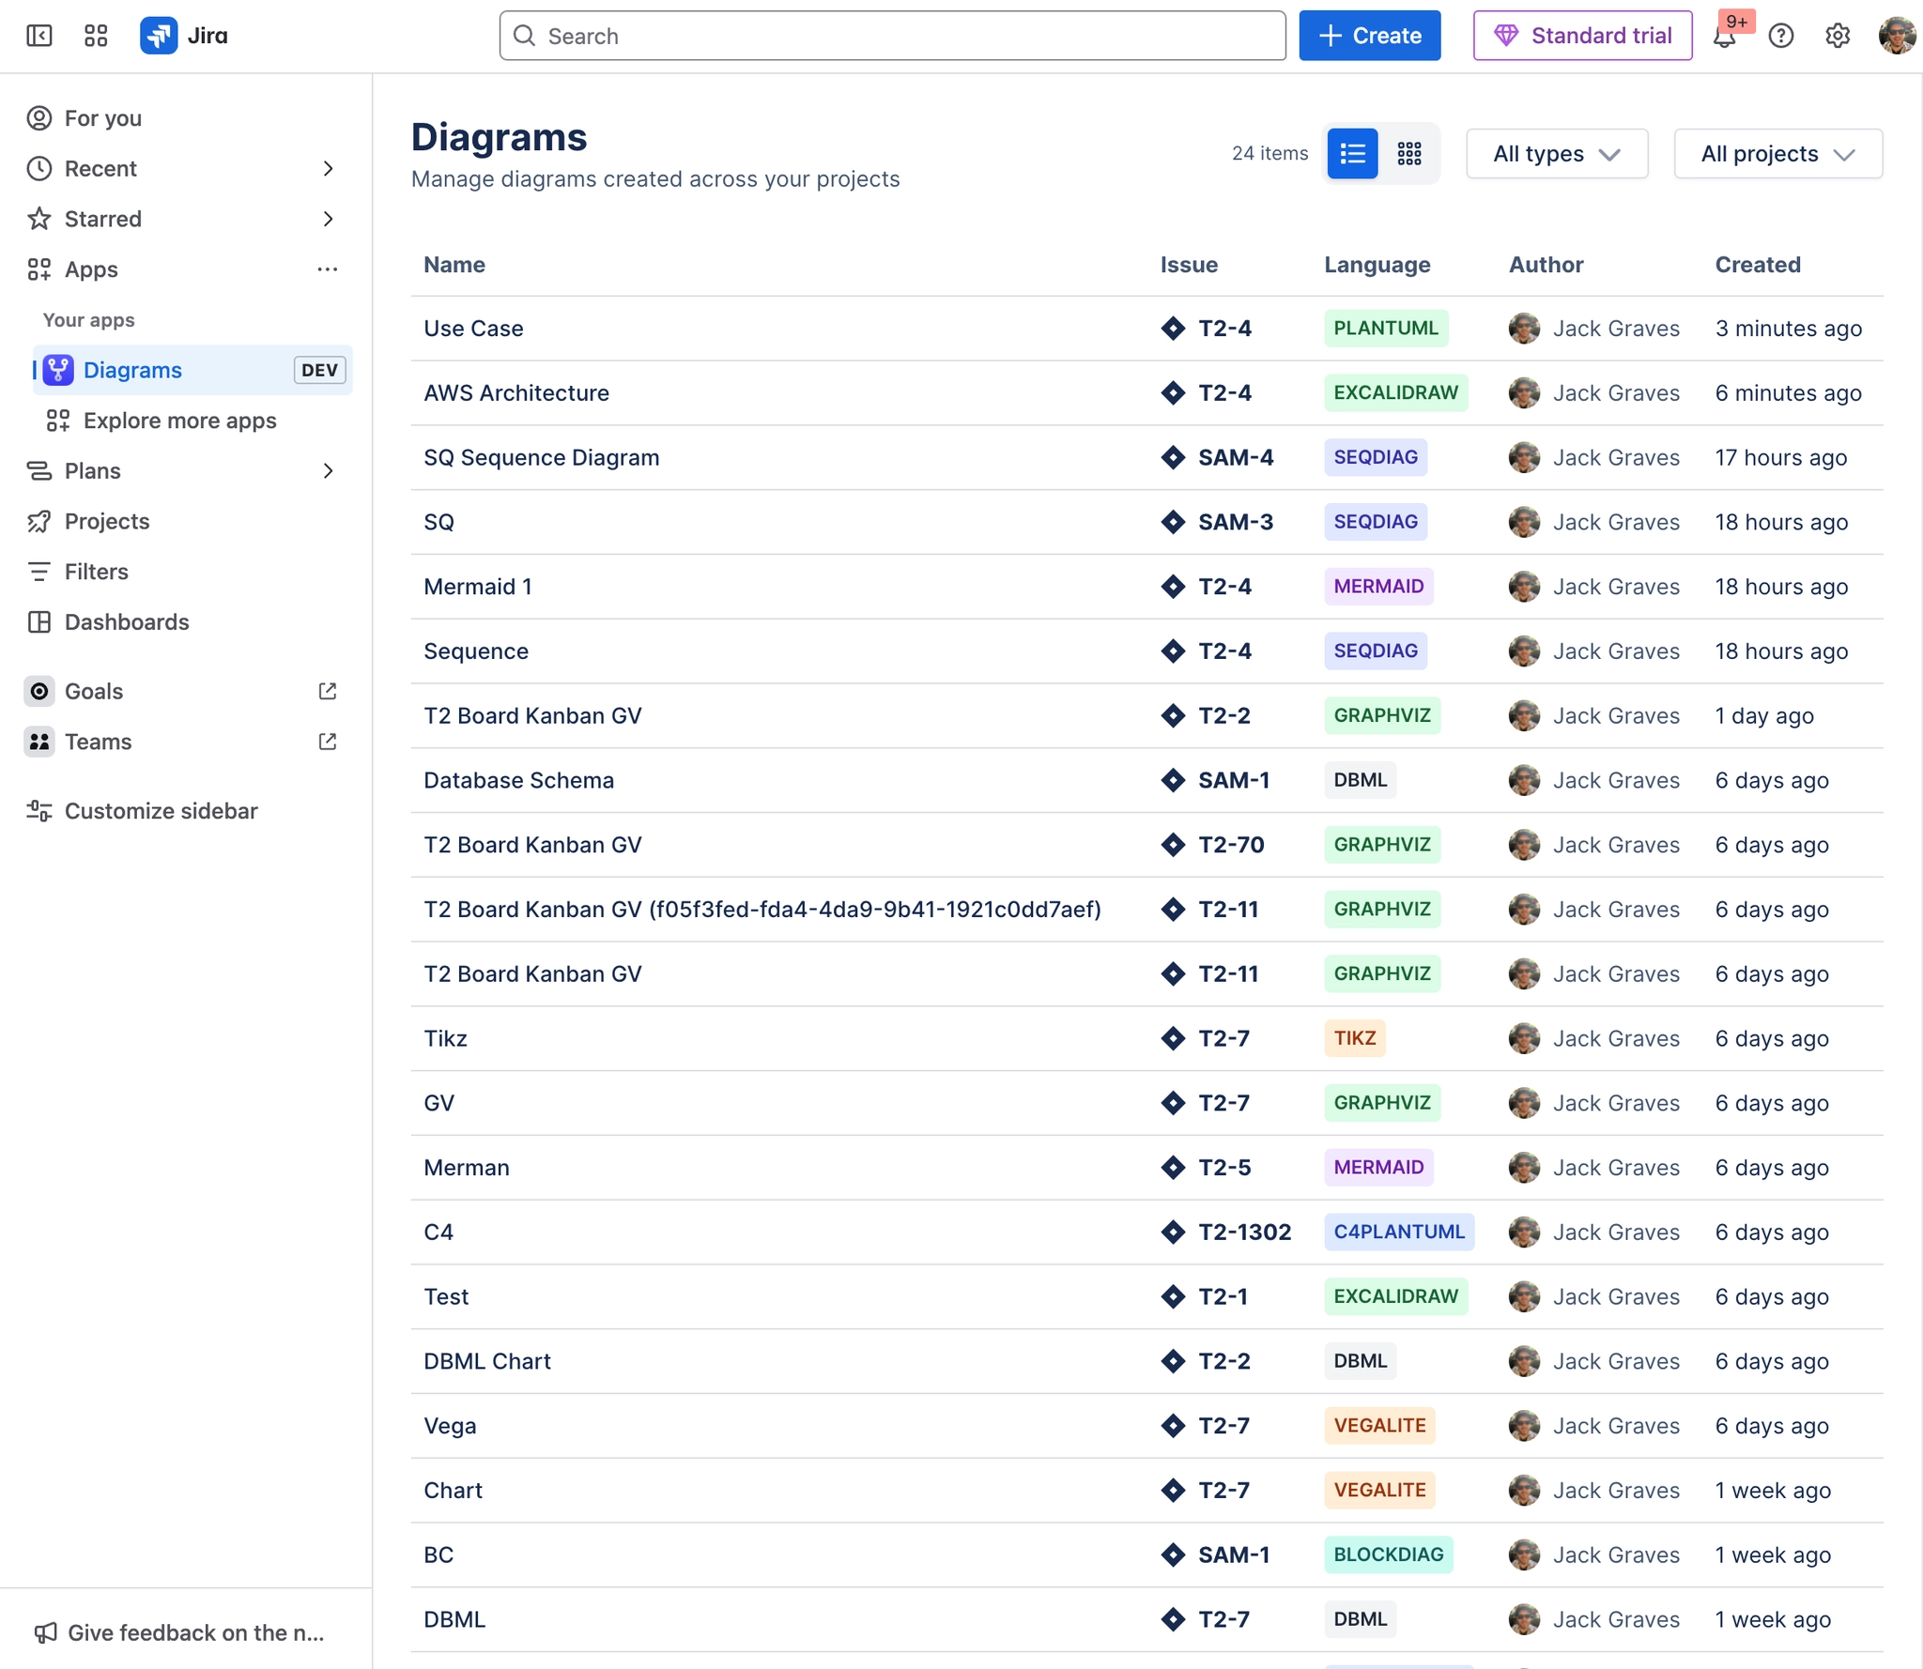Open settings gear icon
The width and height of the screenshot is (1923, 1669).
click(1837, 36)
